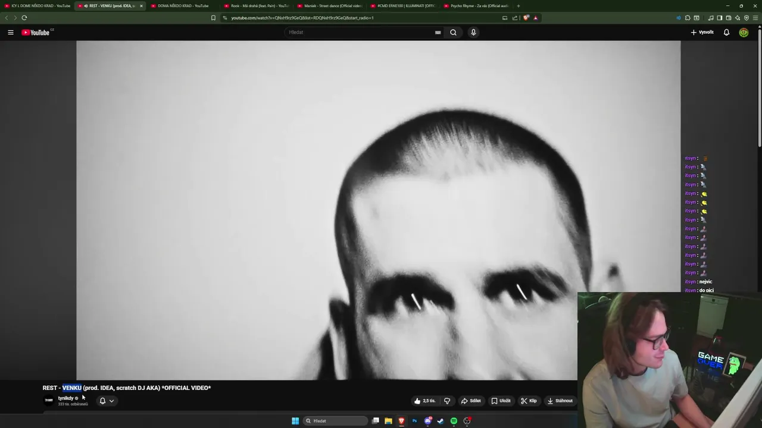Click the 333 tis. odběratelů subscriber count
762x428 pixels.
pyautogui.click(x=73, y=404)
